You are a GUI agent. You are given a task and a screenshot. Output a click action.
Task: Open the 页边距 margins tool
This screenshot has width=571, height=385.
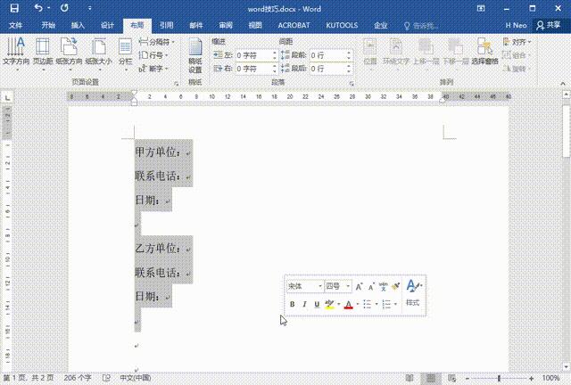[x=43, y=53]
